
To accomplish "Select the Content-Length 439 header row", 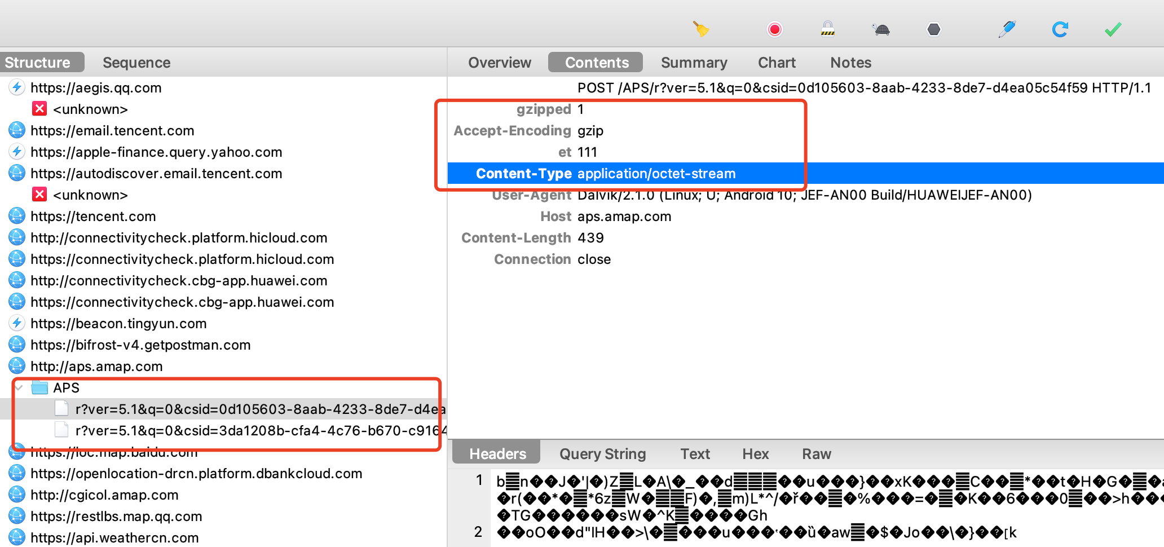I will pos(806,237).
